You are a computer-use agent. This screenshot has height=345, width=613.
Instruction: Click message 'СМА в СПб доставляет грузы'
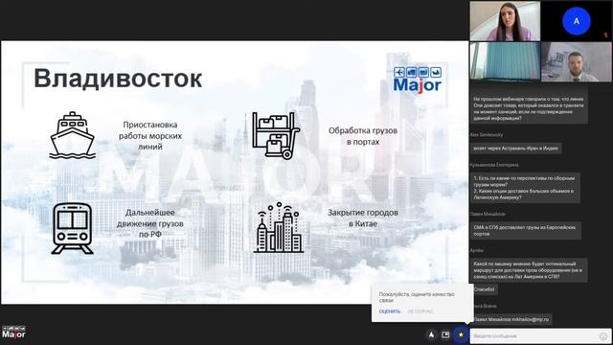(x=526, y=230)
